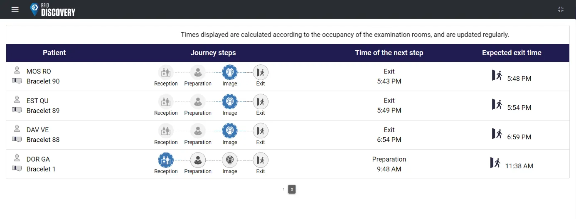Click EST QU's Exit step icon
Image resolution: width=576 pixels, height=219 pixels.
tap(261, 101)
